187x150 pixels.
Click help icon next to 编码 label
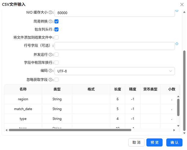pyautogui.click(x=51, y=71)
